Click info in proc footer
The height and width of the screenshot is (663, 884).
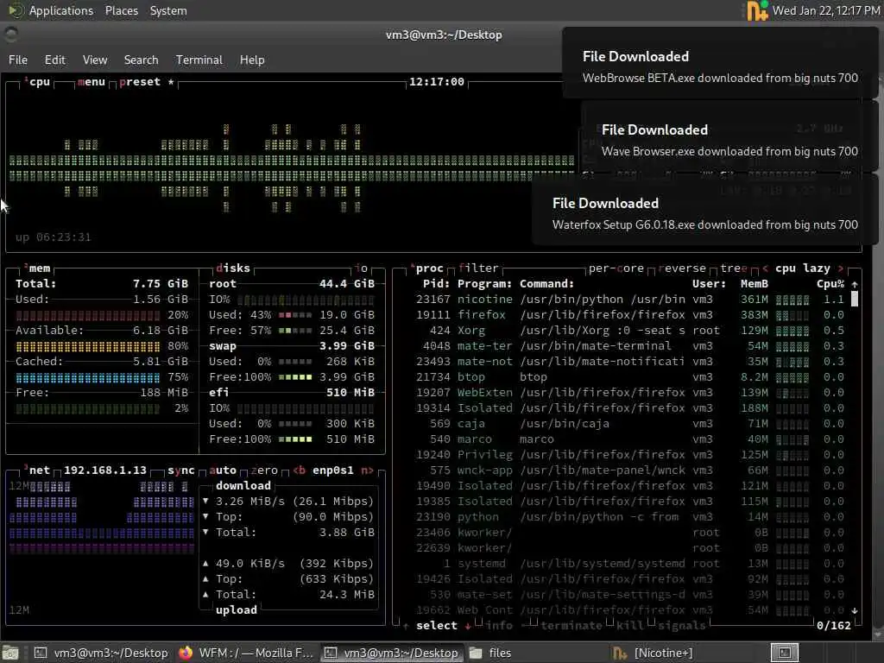point(500,626)
